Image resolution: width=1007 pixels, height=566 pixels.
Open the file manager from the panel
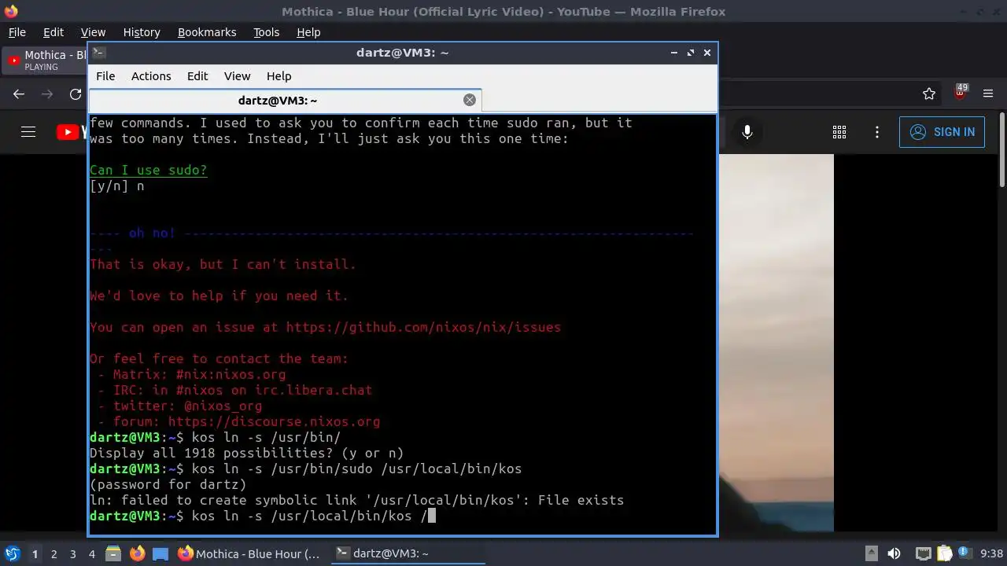[x=113, y=553]
